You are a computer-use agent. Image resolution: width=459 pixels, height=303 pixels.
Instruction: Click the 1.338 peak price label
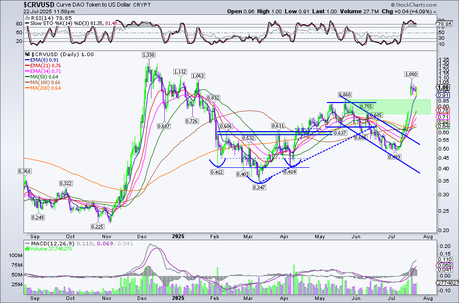click(x=148, y=55)
